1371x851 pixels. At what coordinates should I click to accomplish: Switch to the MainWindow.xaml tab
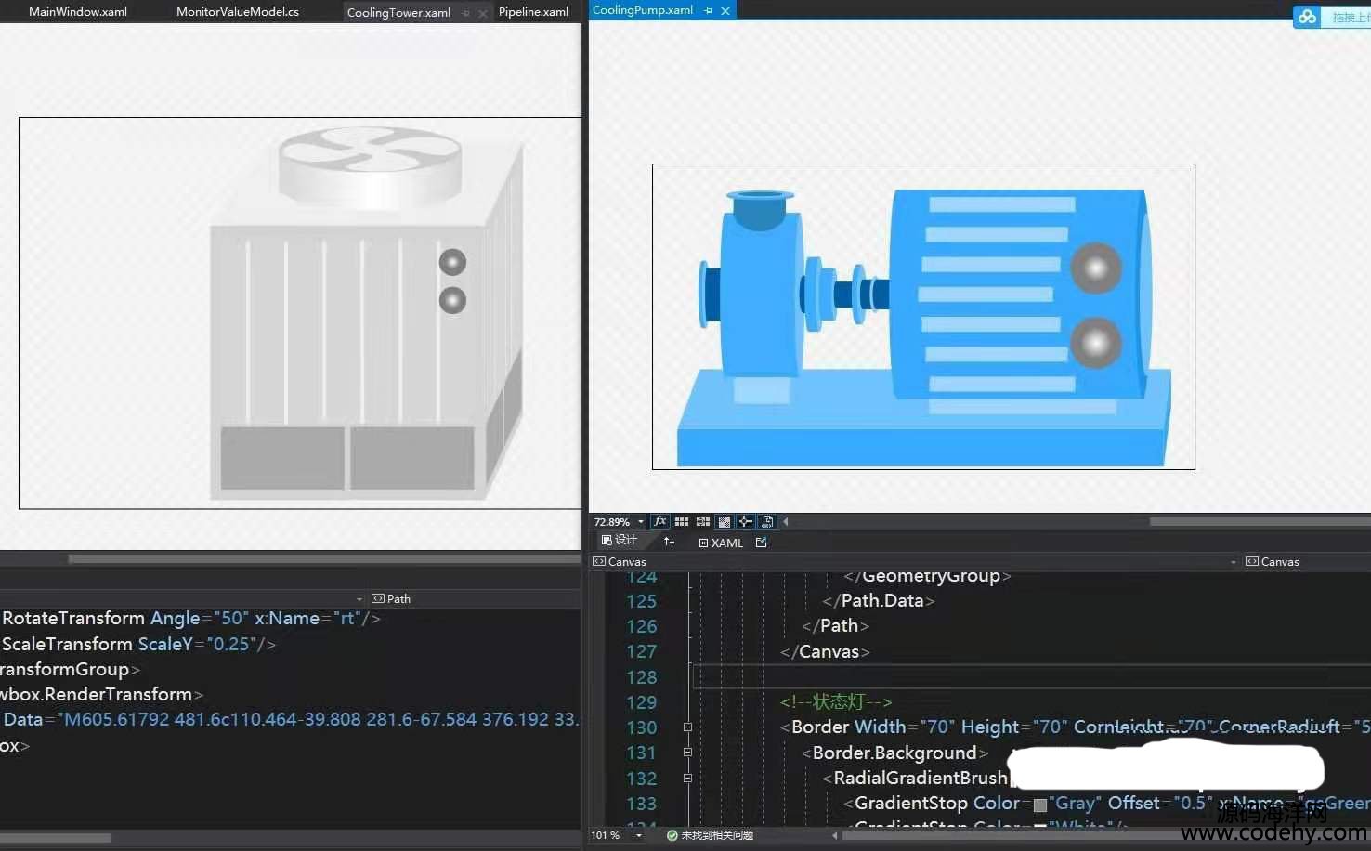[78, 12]
